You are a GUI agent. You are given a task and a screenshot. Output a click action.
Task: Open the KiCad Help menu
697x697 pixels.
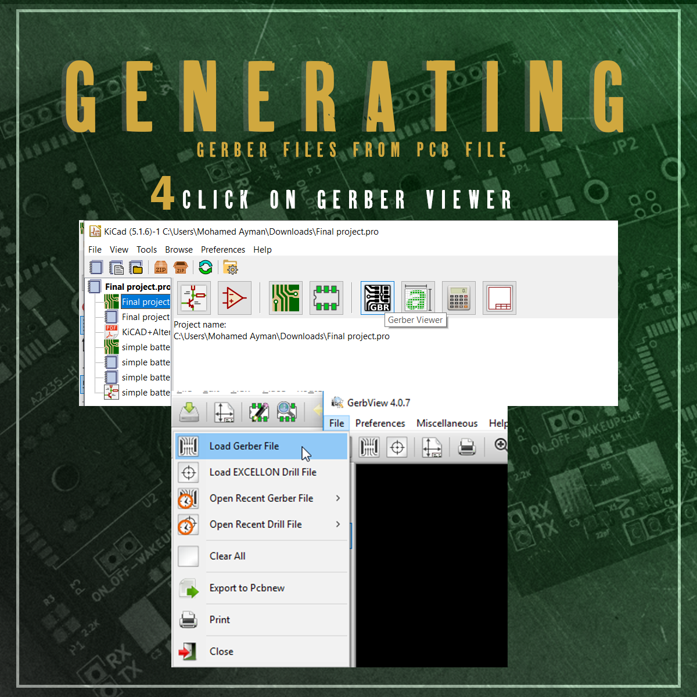[263, 250]
